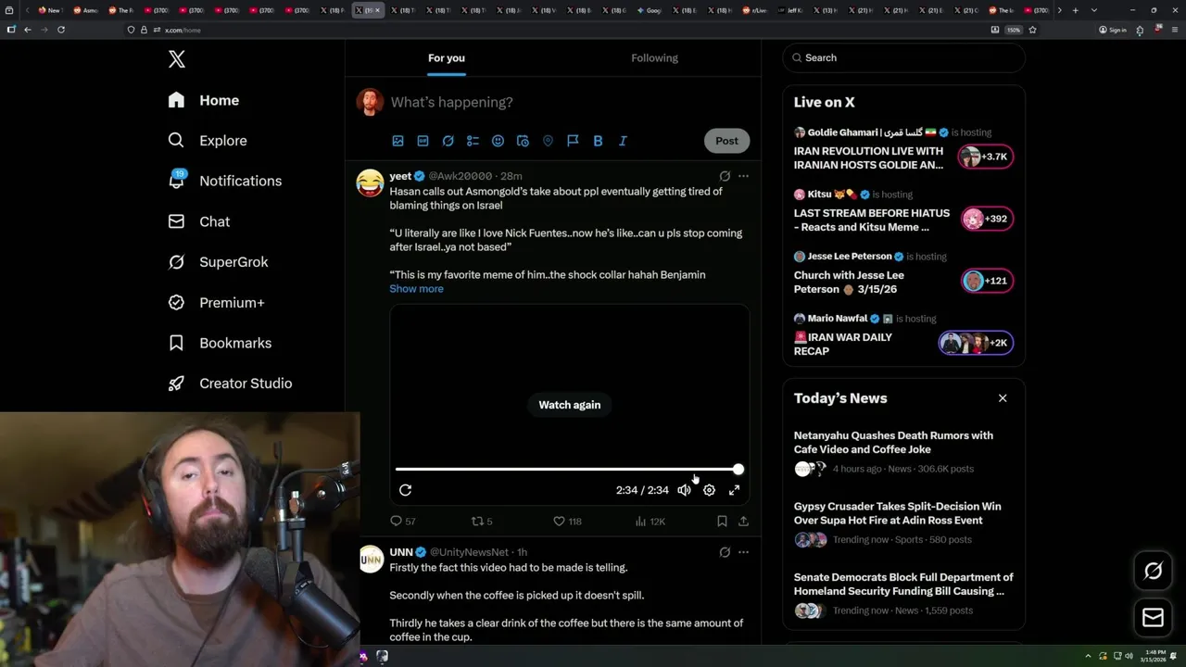This screenshot has width=1186, height=667.
Task: Toggle italic formatting in composer
Action: [623, 141]
